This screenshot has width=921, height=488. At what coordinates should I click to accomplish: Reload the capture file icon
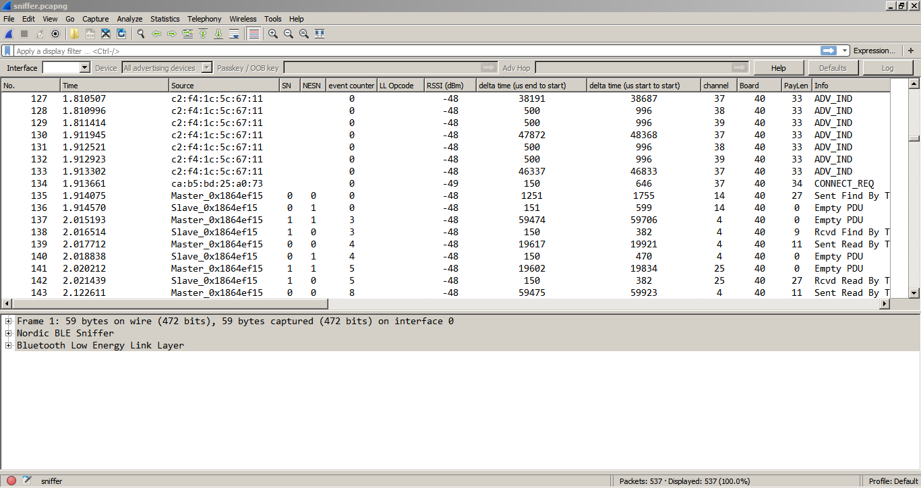click(121, 34)
